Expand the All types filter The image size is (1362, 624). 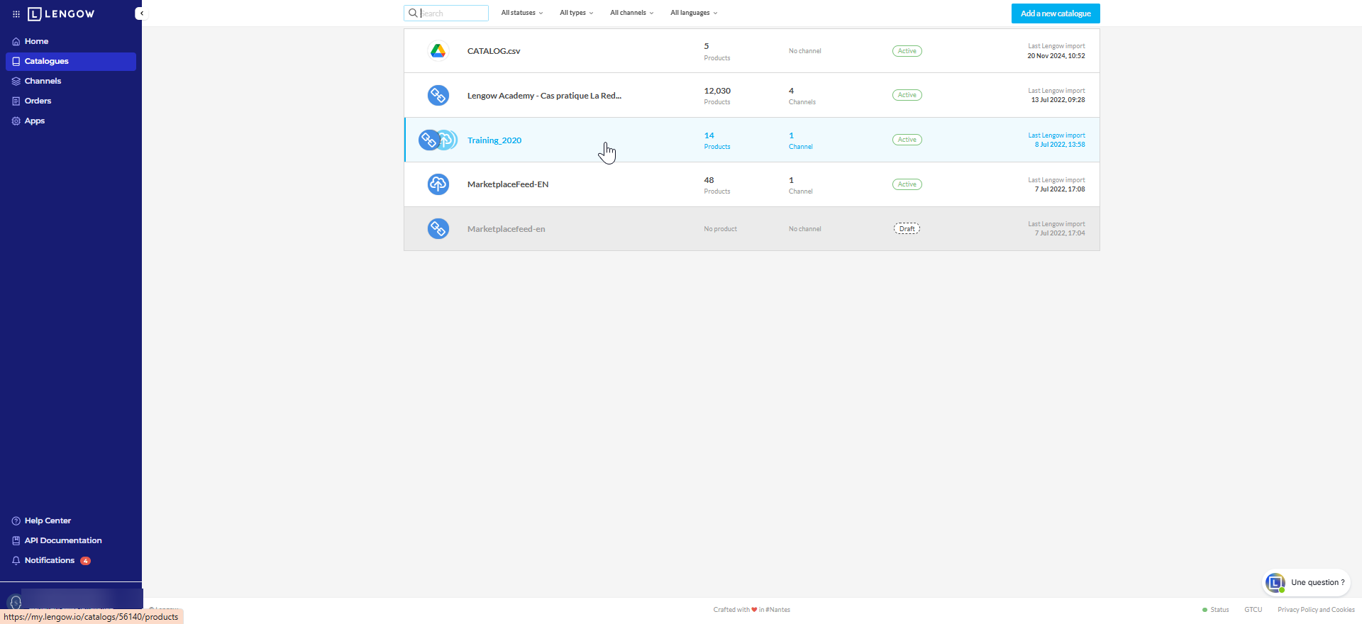point(576,13)
